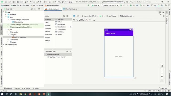This screenshot has height=96, width=171.
Task: Zoom in on the design canvas
Action: [x=162, y=70]
